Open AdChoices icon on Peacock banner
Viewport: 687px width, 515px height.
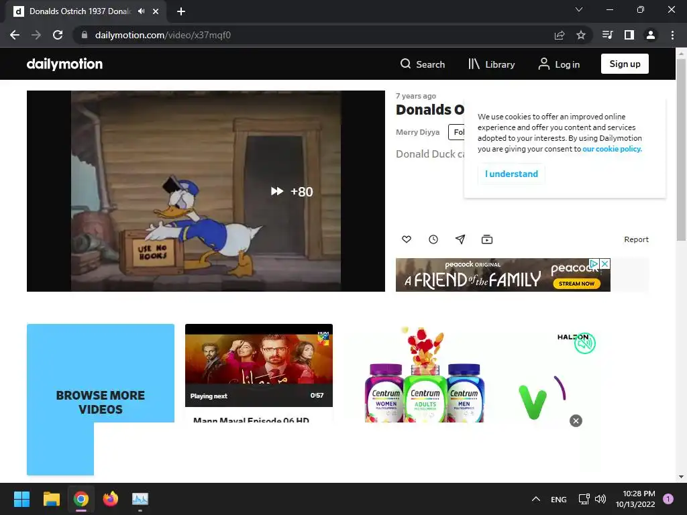click(594, 264)
